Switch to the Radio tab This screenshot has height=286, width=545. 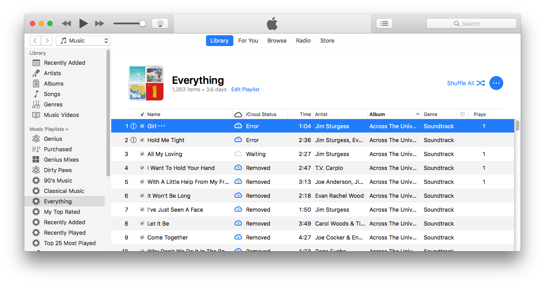click(x=303, y=40)
